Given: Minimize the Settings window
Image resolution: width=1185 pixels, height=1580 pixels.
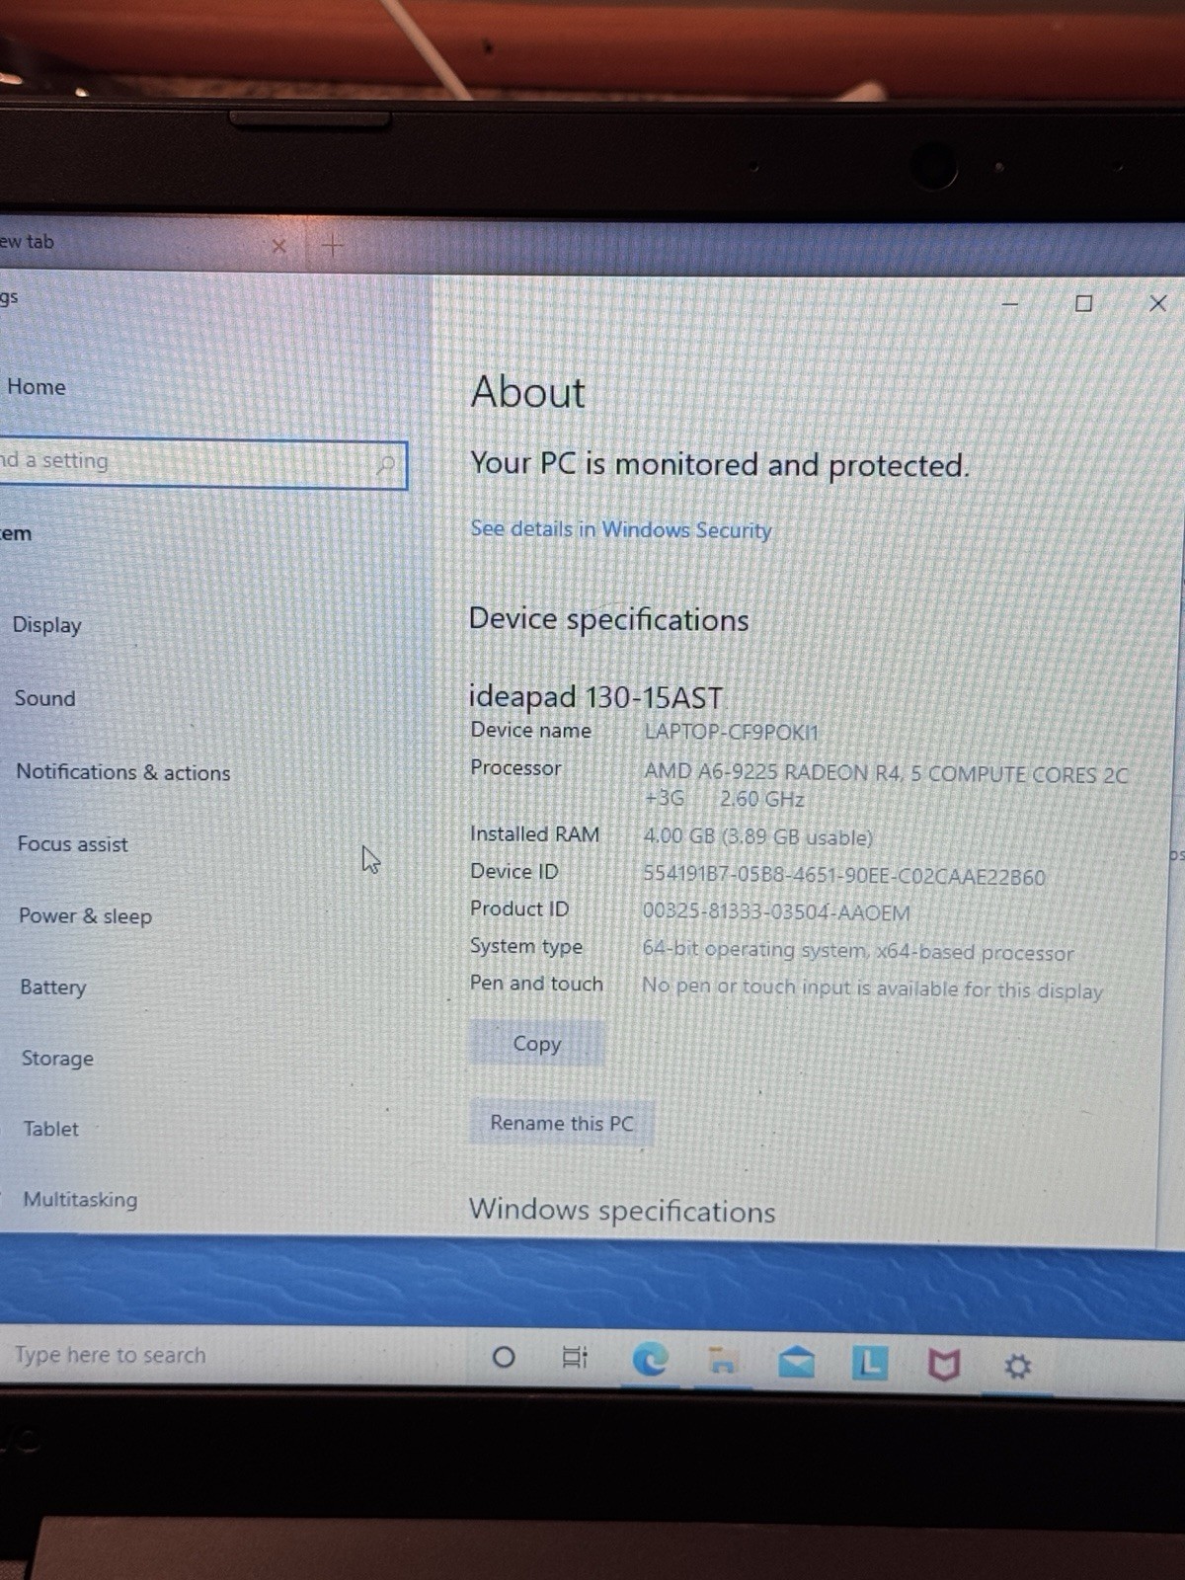Looking at the screenshot, I should tap(1009, 304).
